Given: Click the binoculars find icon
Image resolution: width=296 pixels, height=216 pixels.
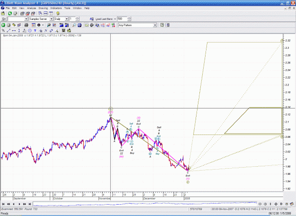Looking at the screenshot, I should pos(49,25).
